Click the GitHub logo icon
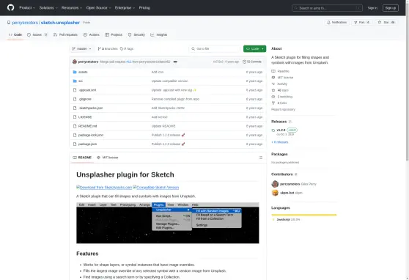The height and width of the screenshot is (280, 409). tap(11, 7)
